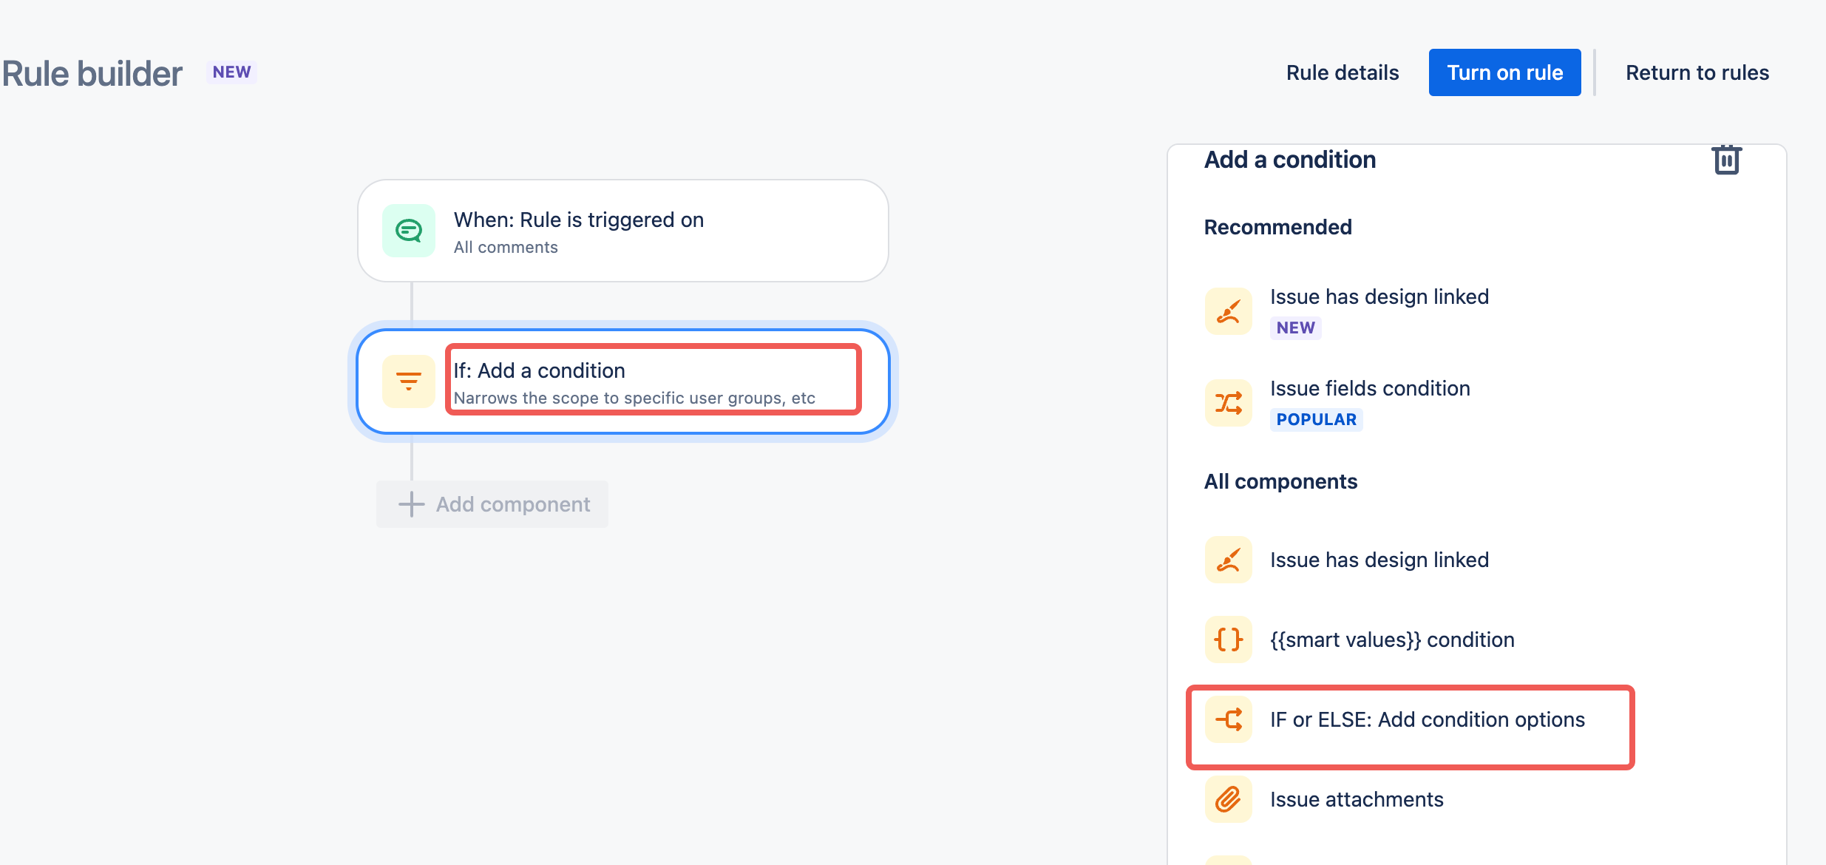Pick the {{smart values}} condition option
This screenshot has height=865, width=1826.
[x=1392, y=640]
